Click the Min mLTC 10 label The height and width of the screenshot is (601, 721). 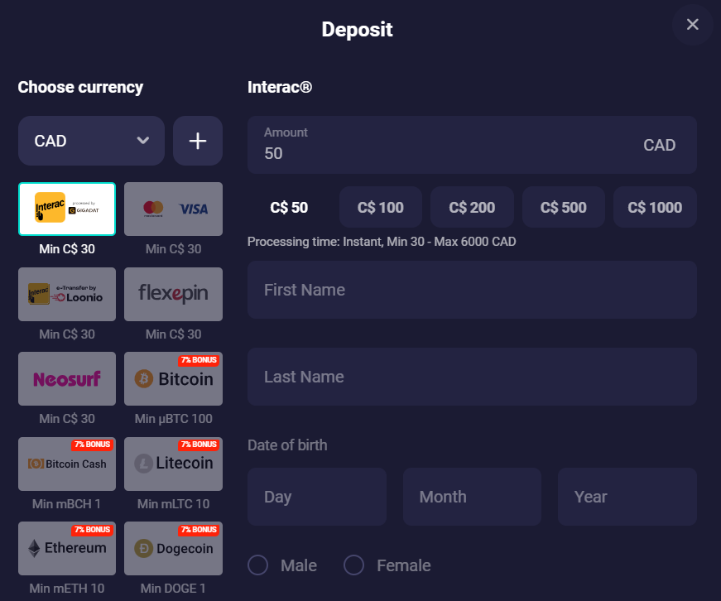coord(173,504)
